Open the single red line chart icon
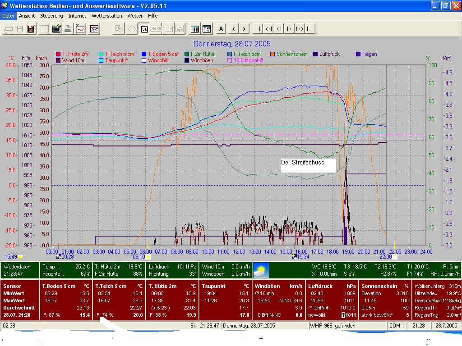The width and height of the screenshot is (462, 346). pyautogui.click(x=80, y=29)
